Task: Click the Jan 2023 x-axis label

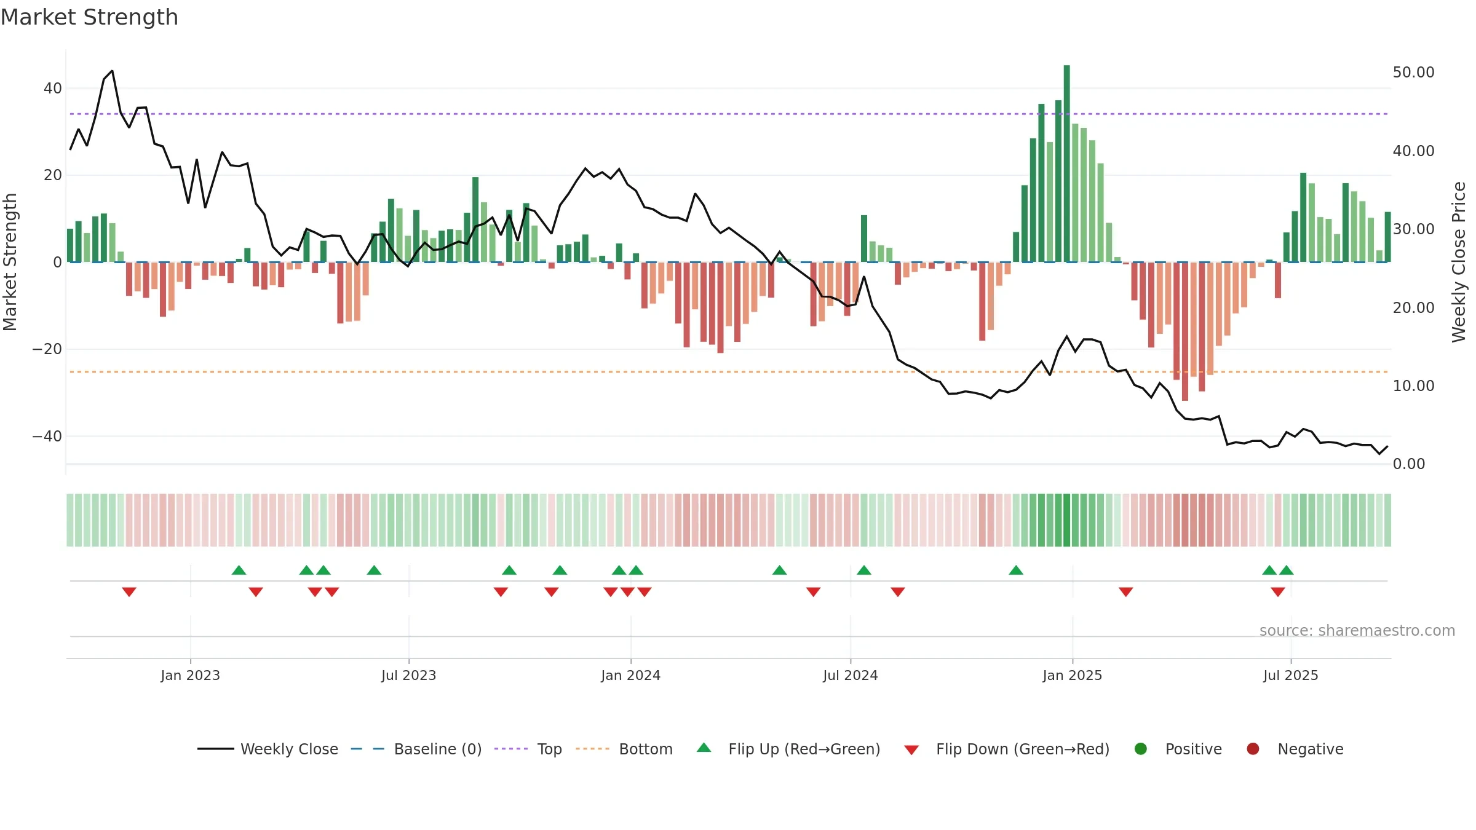Action: [191, 675]
